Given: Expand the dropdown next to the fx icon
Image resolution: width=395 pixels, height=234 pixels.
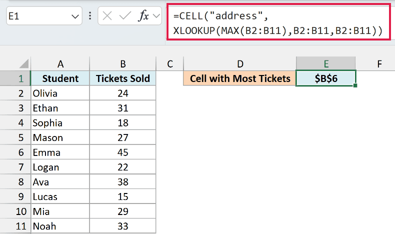Looking at the screenshot, I should tap(156, 16).
